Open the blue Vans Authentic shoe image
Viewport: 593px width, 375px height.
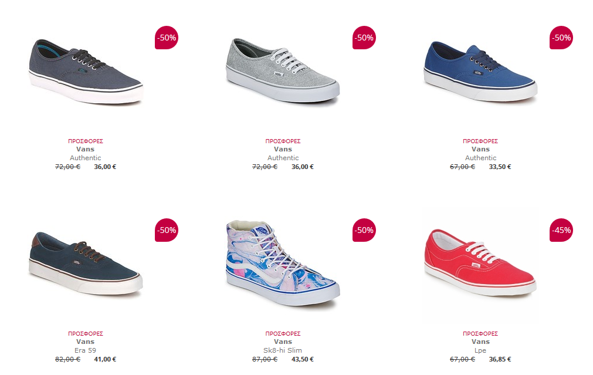click(480, 72)
